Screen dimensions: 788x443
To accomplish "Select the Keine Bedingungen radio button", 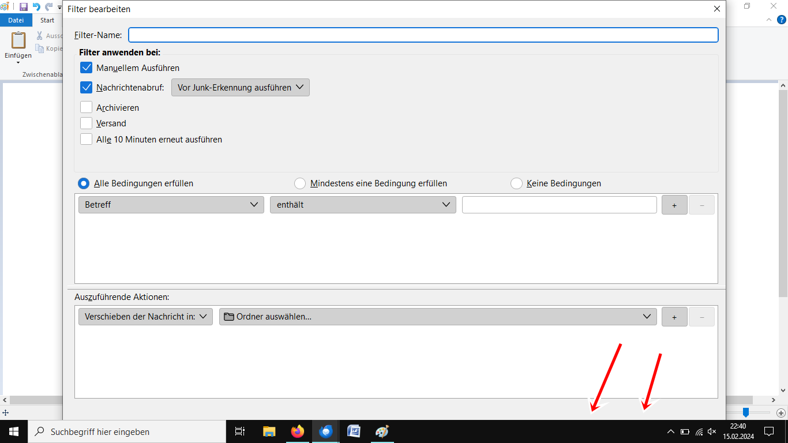I will (x=516, y=183).
